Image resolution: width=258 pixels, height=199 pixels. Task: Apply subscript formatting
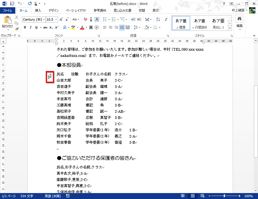click(51, 27)
